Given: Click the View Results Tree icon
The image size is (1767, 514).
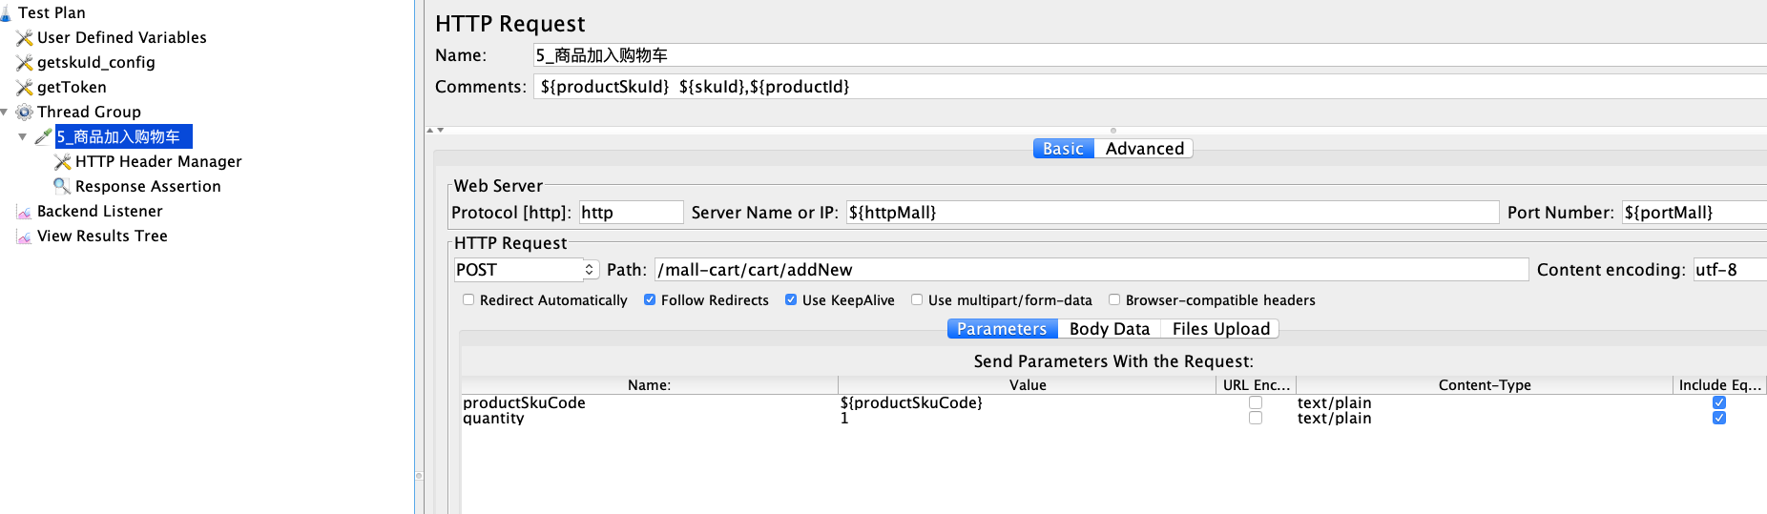Looking at the screenshot, I should click(25, 236).
